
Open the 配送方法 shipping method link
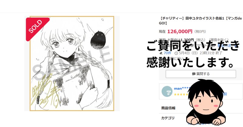point(224,45)
